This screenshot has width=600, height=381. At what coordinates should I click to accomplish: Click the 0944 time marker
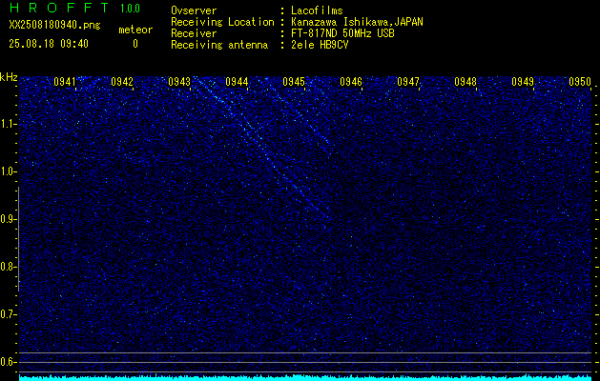[x=237, y=82]
